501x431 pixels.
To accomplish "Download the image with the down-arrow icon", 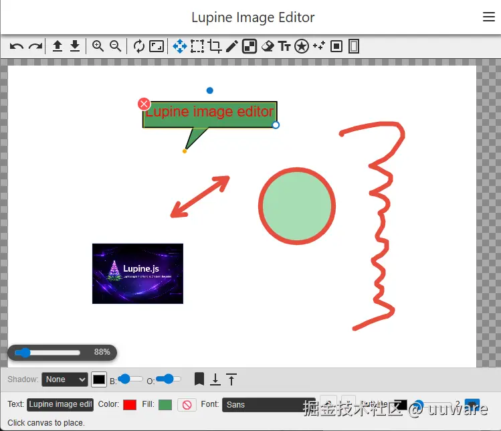I will (x=75, y=46).
